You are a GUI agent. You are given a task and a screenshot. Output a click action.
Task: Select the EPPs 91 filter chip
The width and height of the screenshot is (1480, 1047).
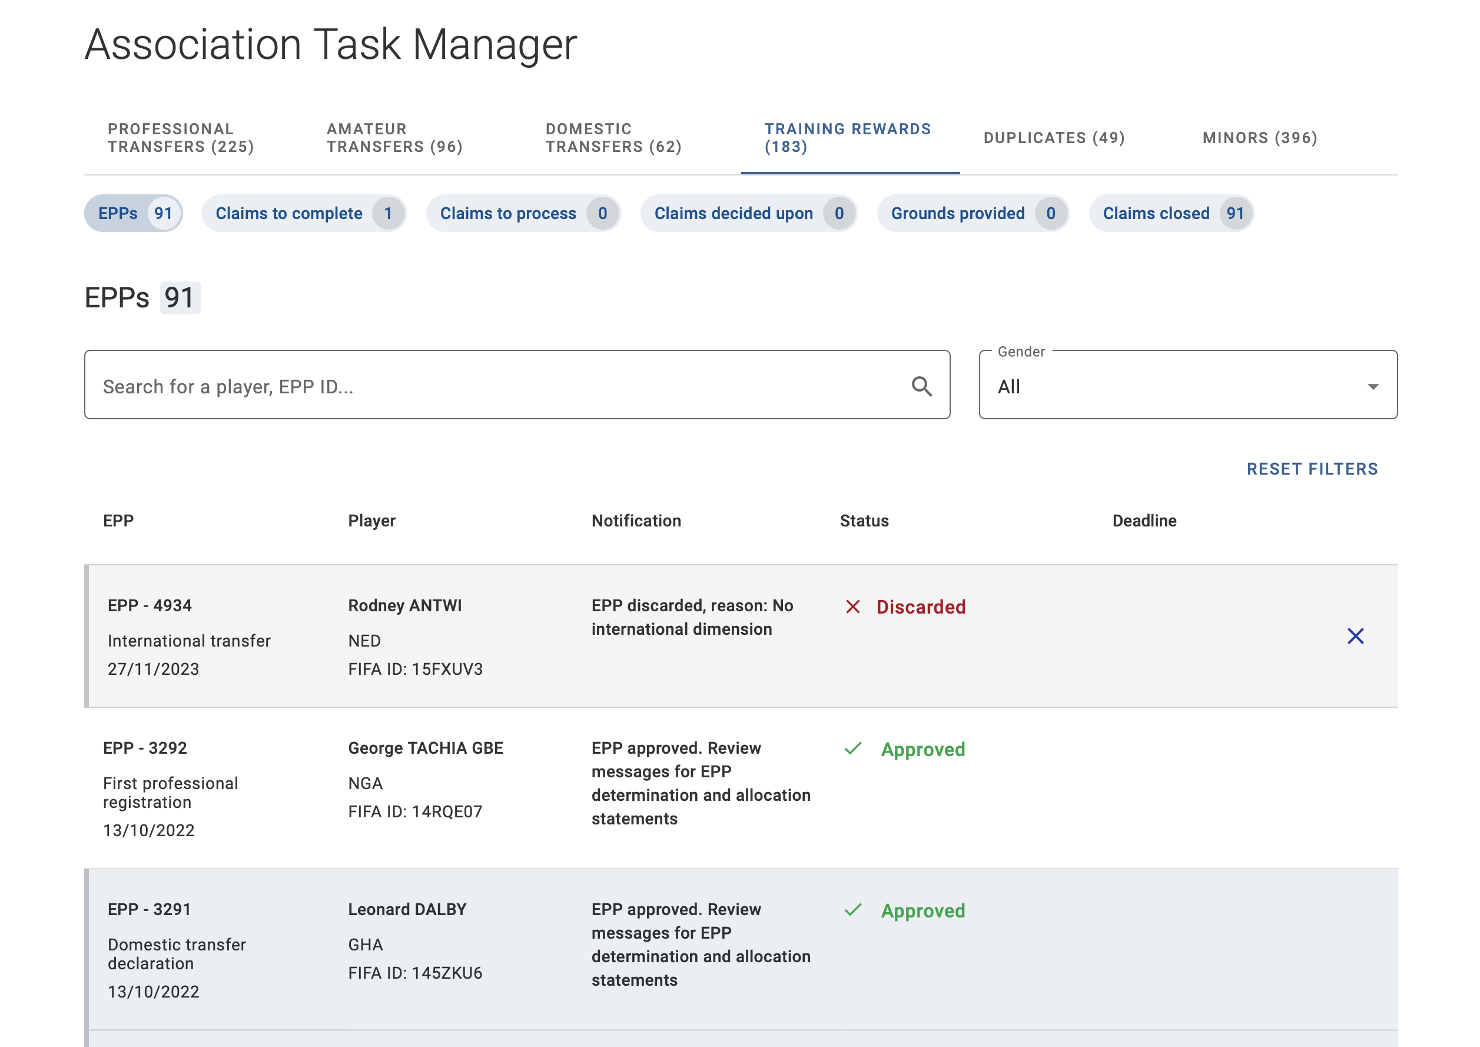134,213
